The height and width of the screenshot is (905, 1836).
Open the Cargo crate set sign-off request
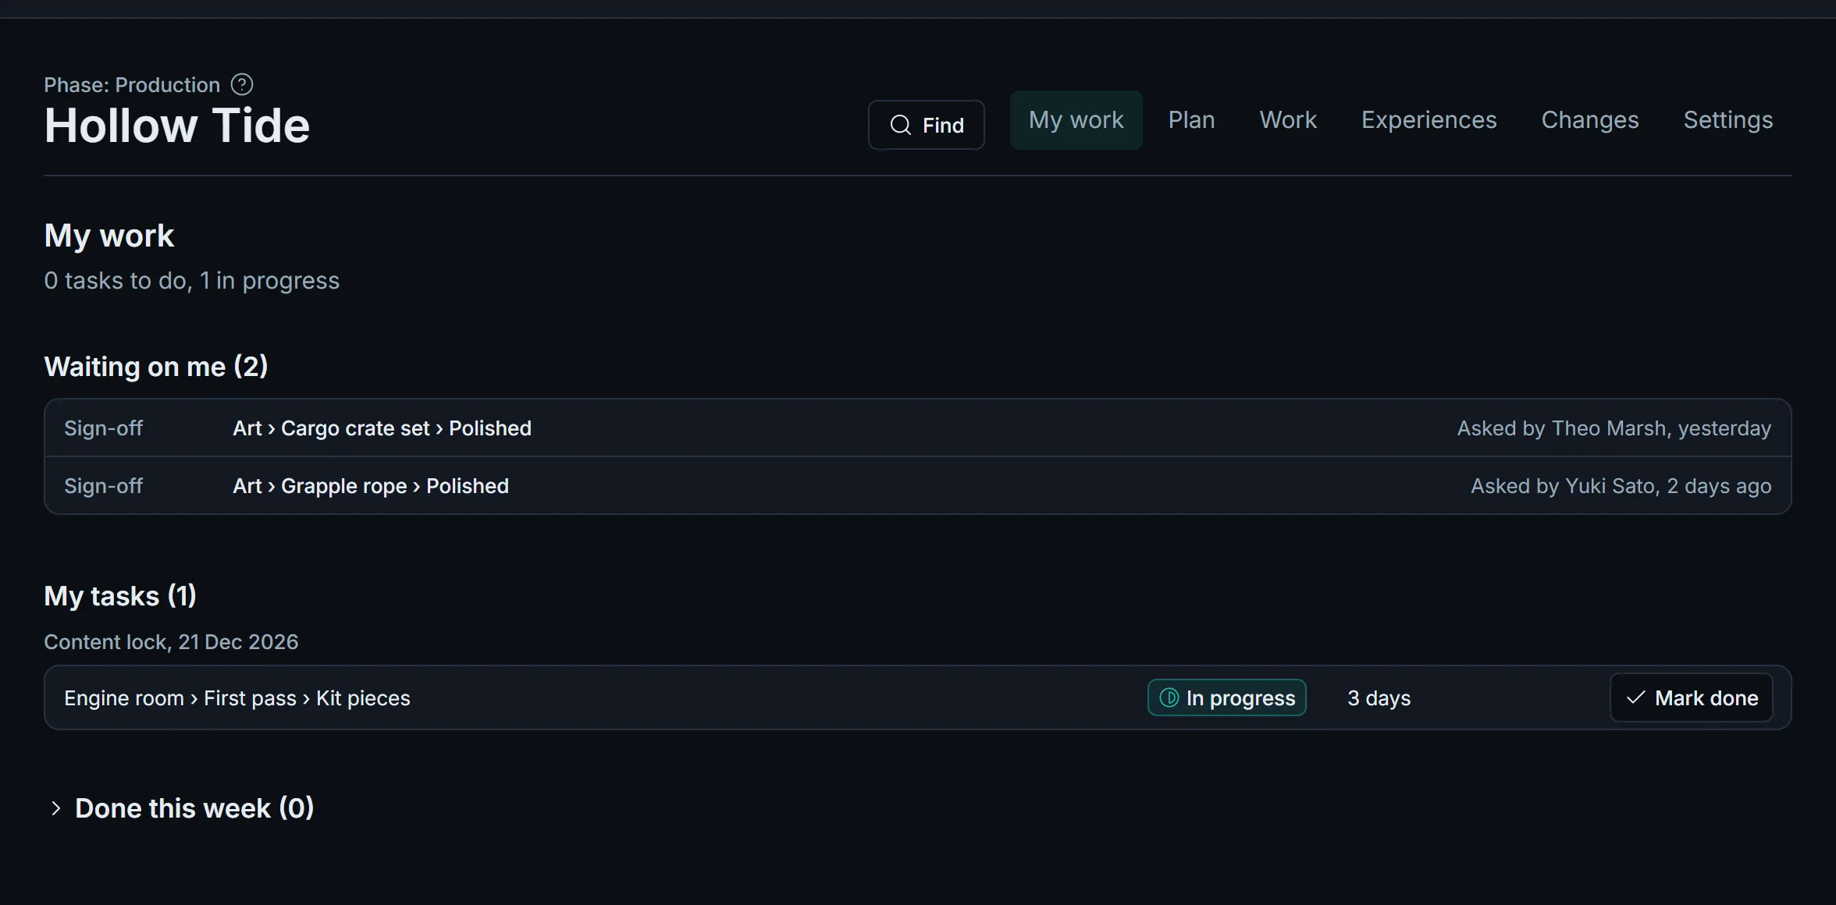coord(918,428)
